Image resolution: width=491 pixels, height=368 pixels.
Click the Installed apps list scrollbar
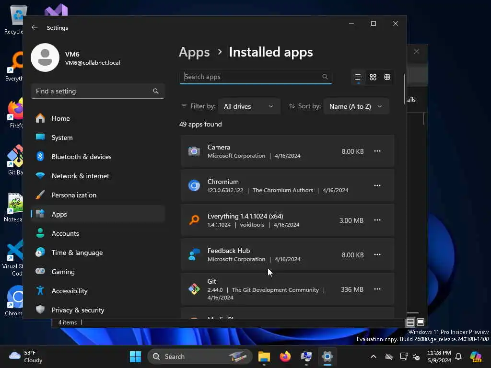coord(405,89)
